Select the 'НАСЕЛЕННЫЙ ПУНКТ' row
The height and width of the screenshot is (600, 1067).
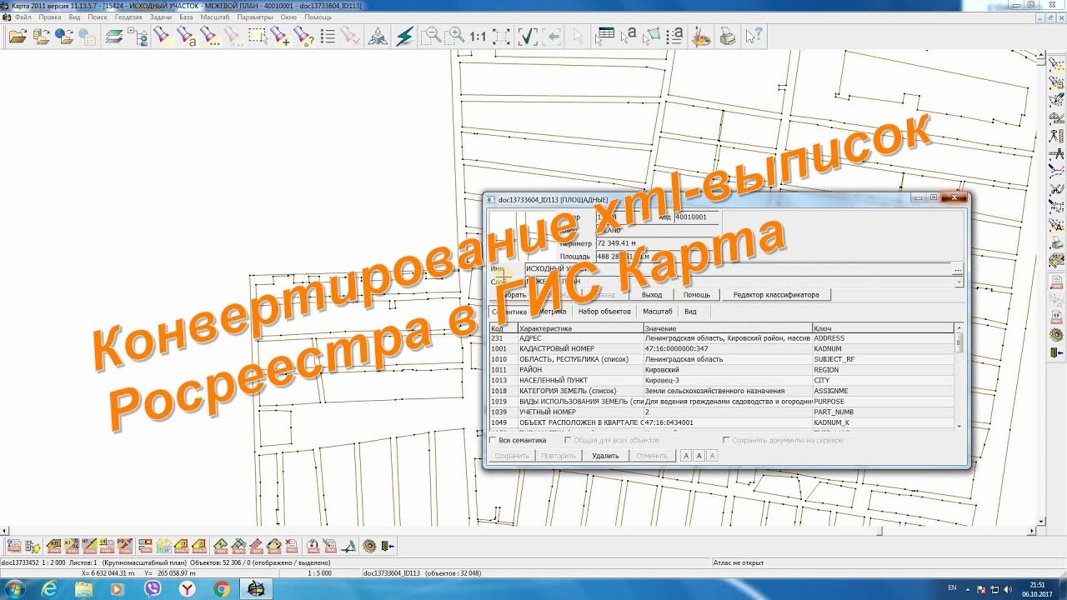(x=722, y=380)
